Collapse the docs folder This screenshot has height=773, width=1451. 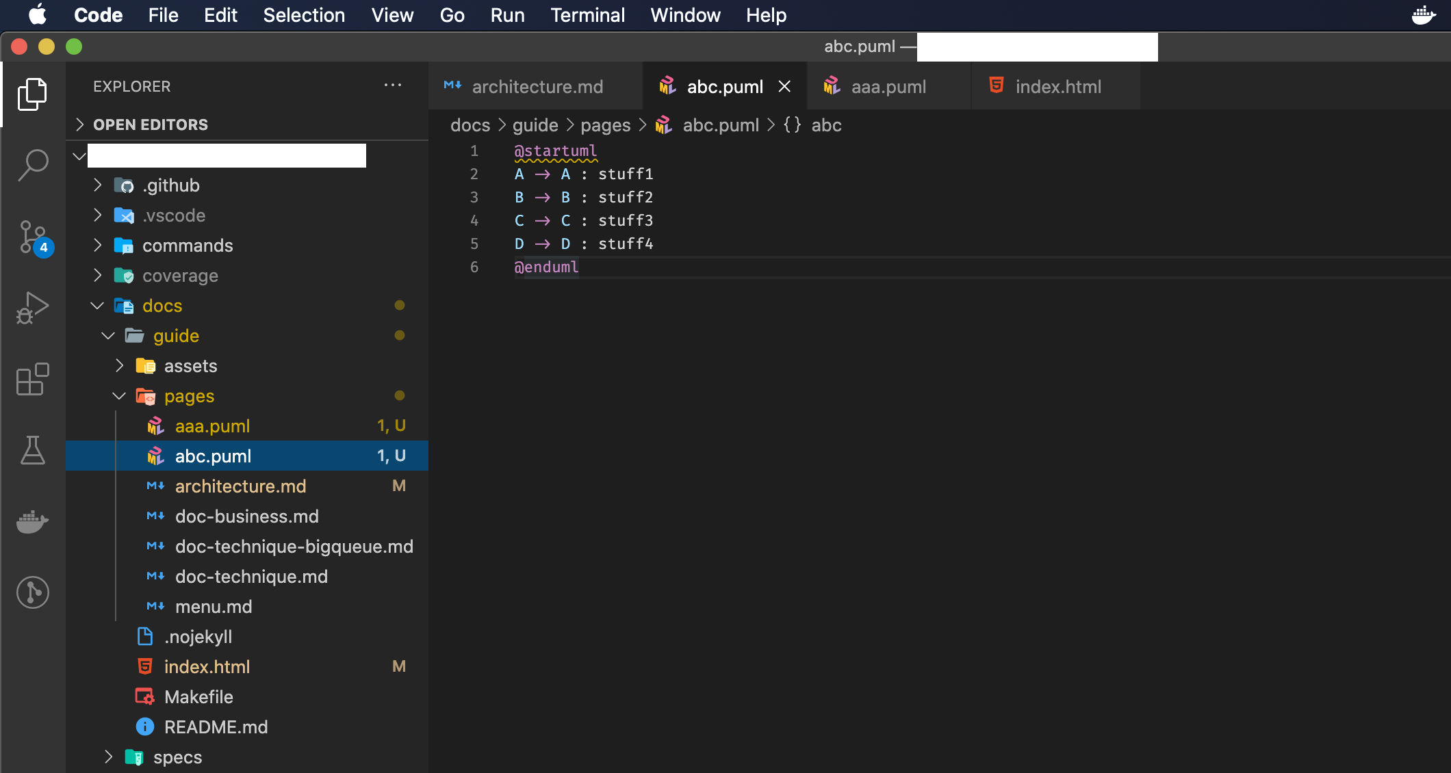(162, 306)
